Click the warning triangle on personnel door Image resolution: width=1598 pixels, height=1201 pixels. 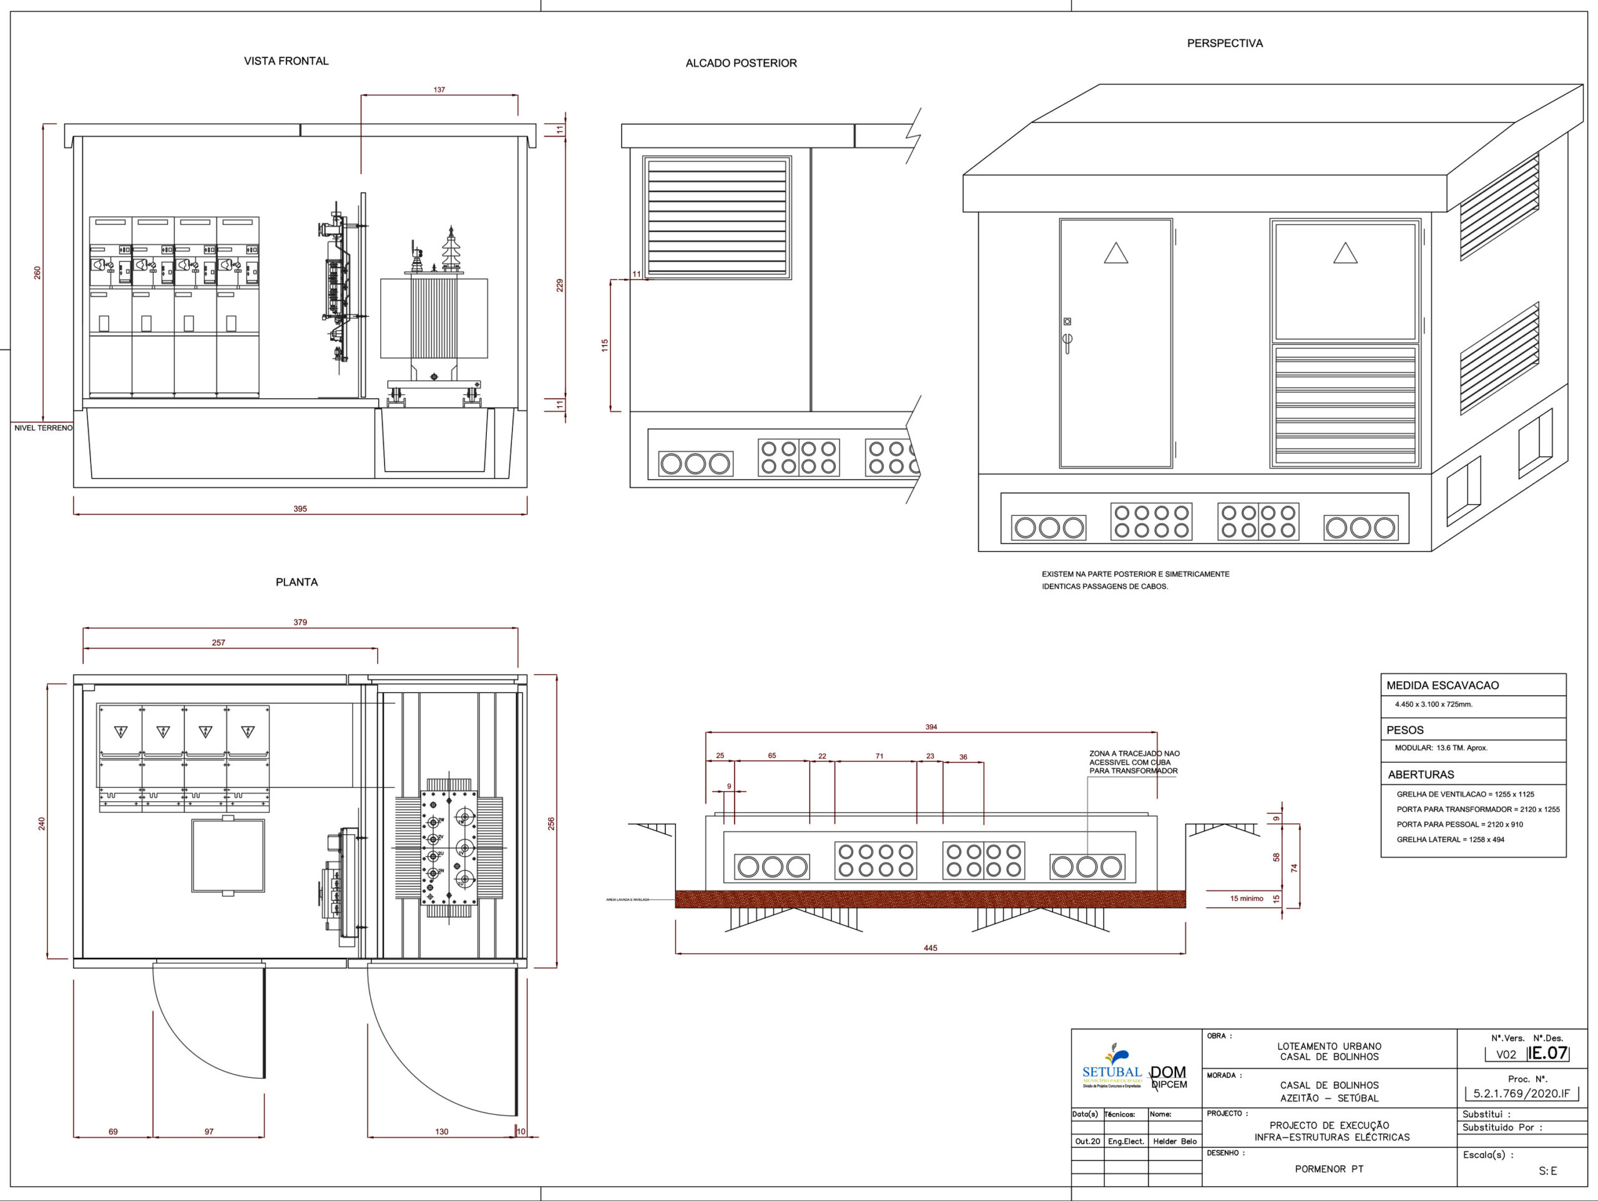coord(1115,253)
